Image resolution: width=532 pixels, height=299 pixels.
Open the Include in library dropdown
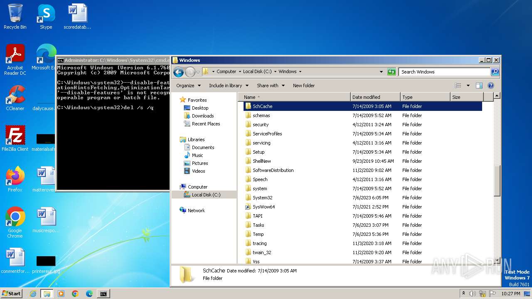(229, 86)
